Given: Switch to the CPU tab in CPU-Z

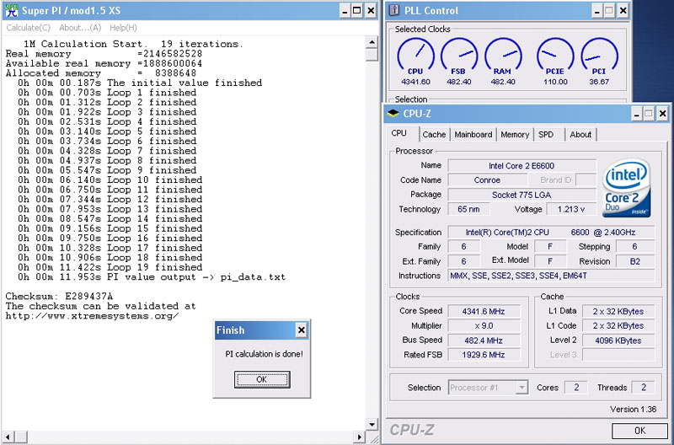Looking at the screenshot, I should tap(402, 133).
